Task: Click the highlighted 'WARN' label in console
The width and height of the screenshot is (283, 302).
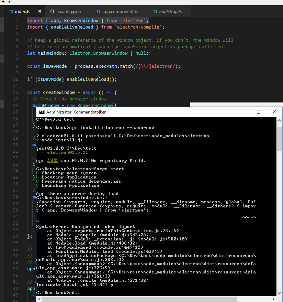Action: coord(53,161)
